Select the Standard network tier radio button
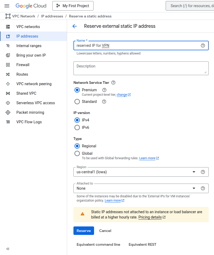This screenshot has height=255, width=214. pyautogui.click(x=77, y=102)
